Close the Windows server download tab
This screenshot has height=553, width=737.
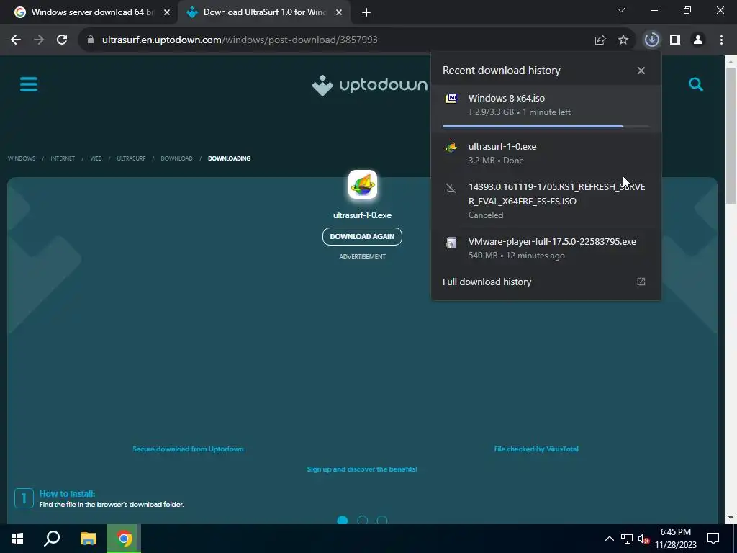click(167, 12)
